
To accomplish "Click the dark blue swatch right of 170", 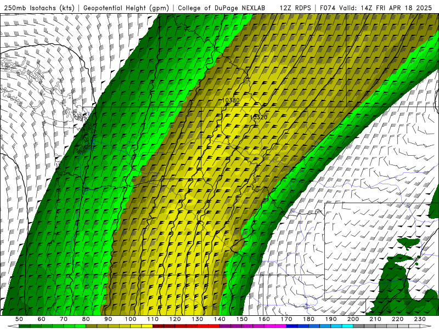I will (x=292, y=326).
